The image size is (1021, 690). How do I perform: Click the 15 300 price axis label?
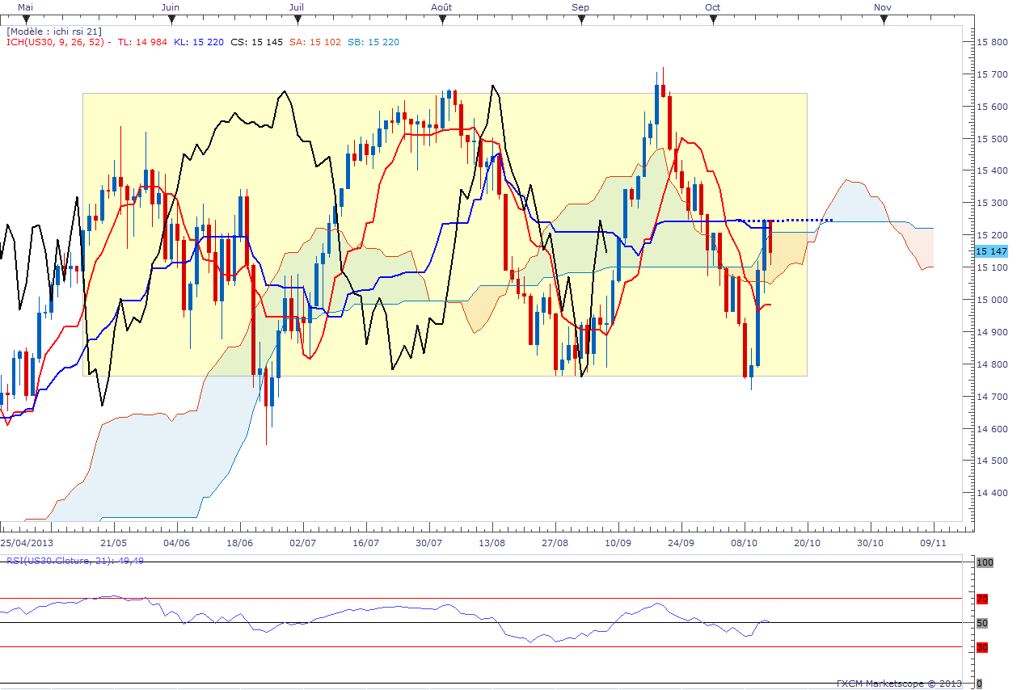992,203
